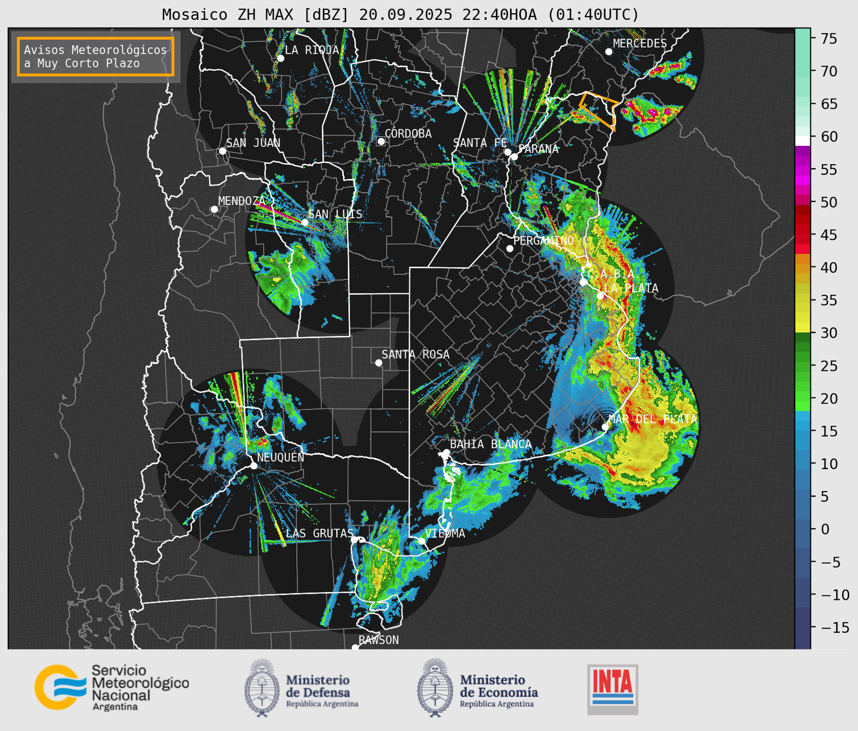Click the yellow 30 dBZ color band
Viewport: 858px width, 731px height.
coord(803,328)
